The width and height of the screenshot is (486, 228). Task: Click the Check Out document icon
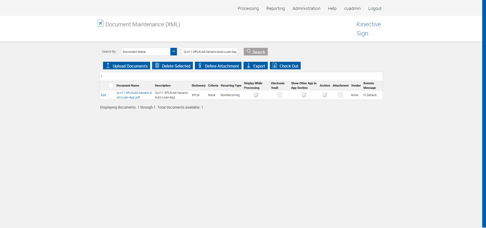[x=275, y=66]
